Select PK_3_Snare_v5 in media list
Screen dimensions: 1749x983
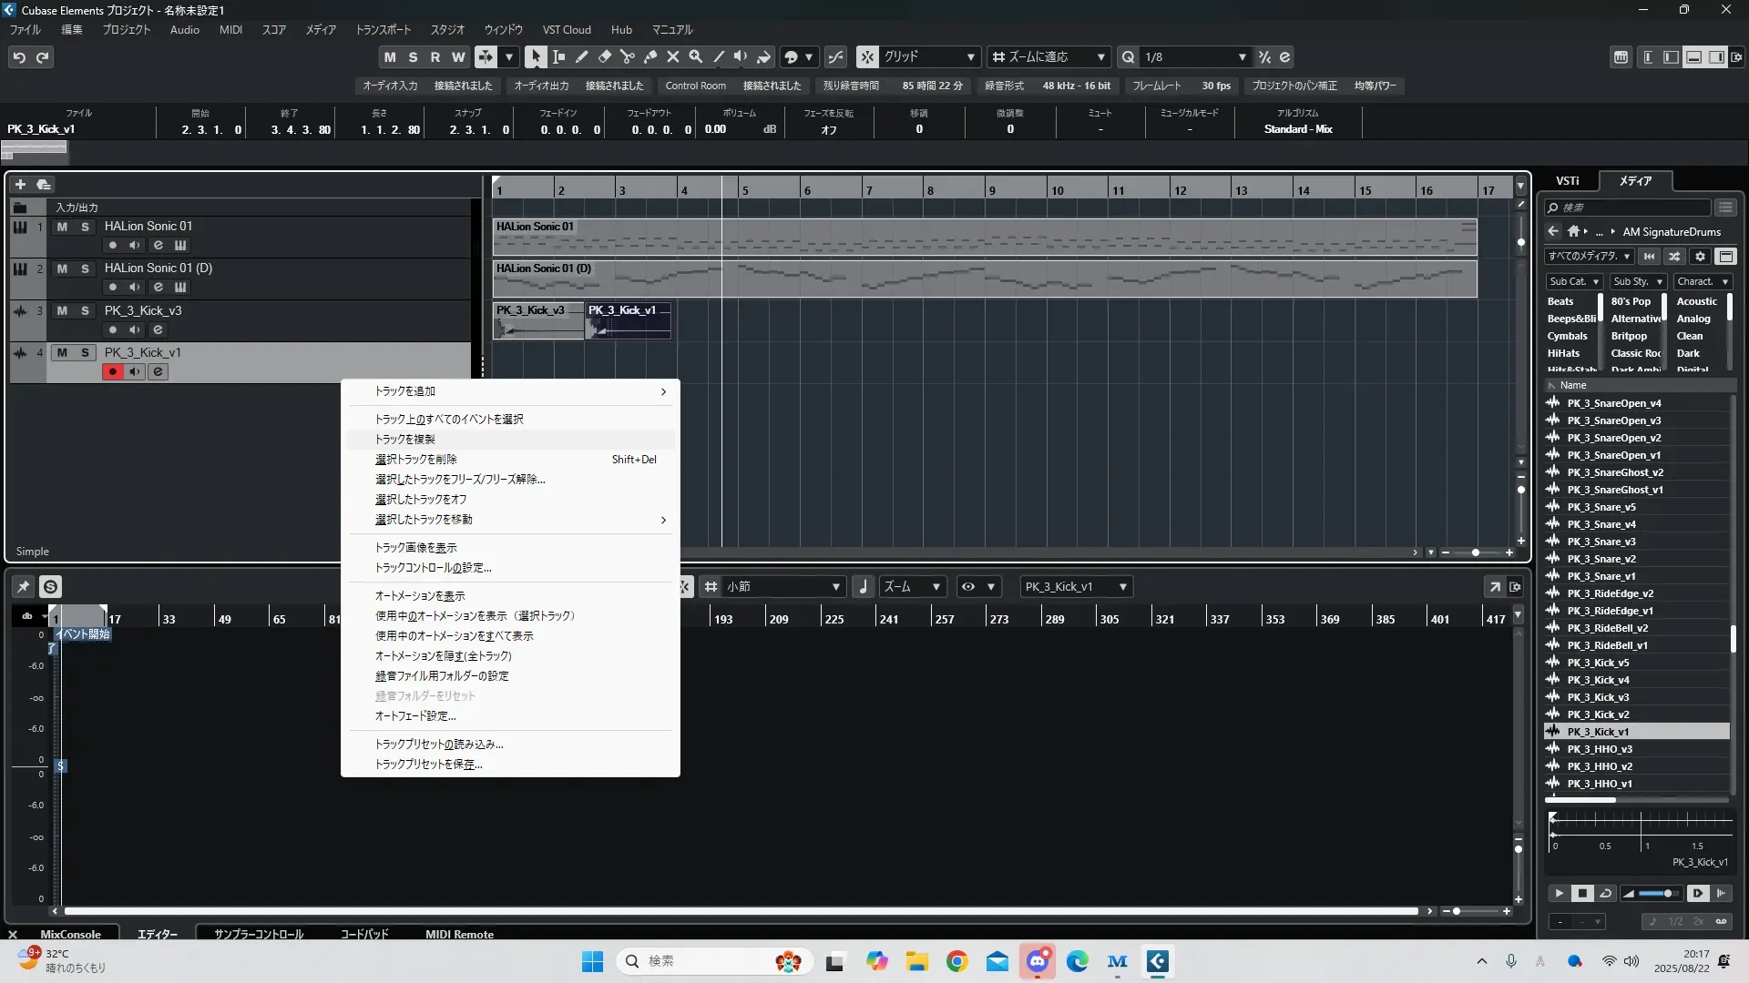point(1601,507)
